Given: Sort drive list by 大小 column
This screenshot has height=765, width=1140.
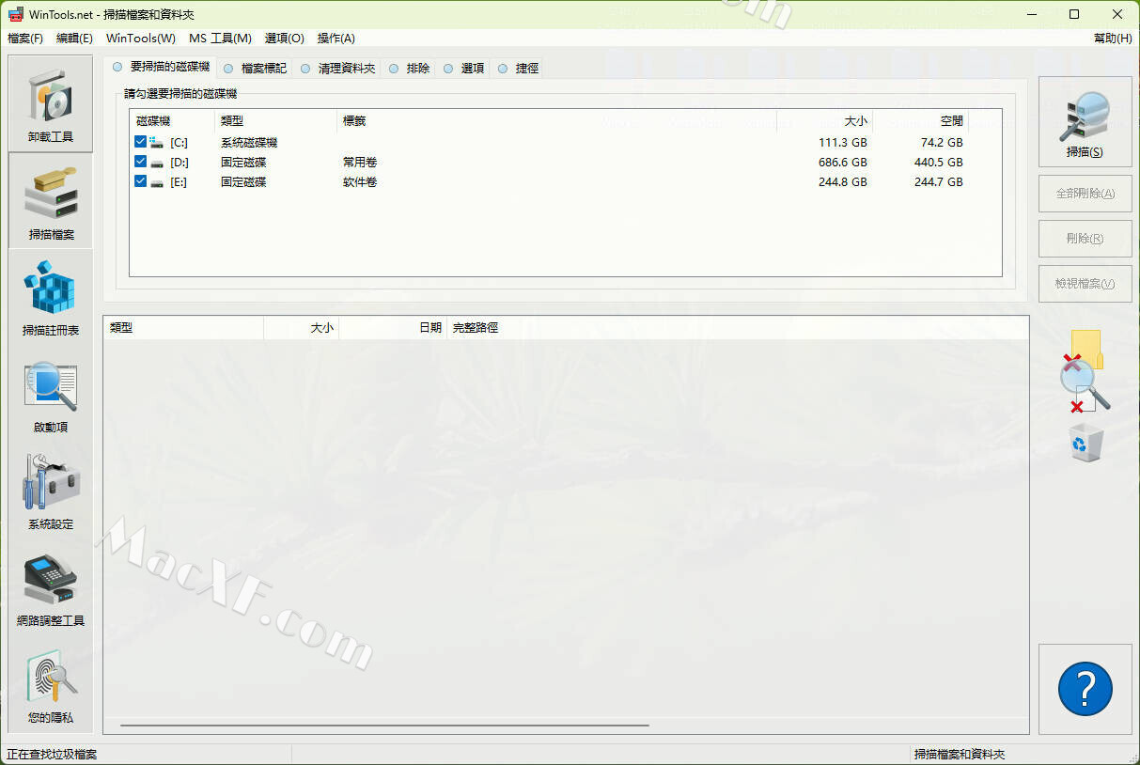Looking at the screenshot, I should (x=823, y=121).
